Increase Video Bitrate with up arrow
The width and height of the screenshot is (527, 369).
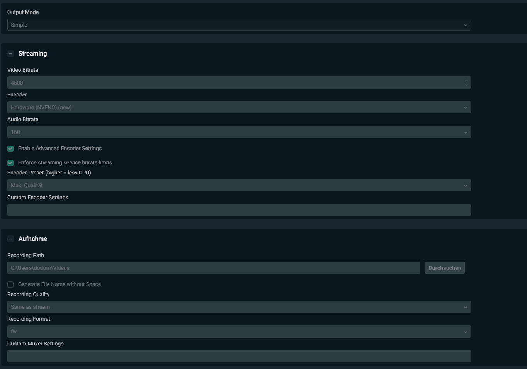point(466,81)
